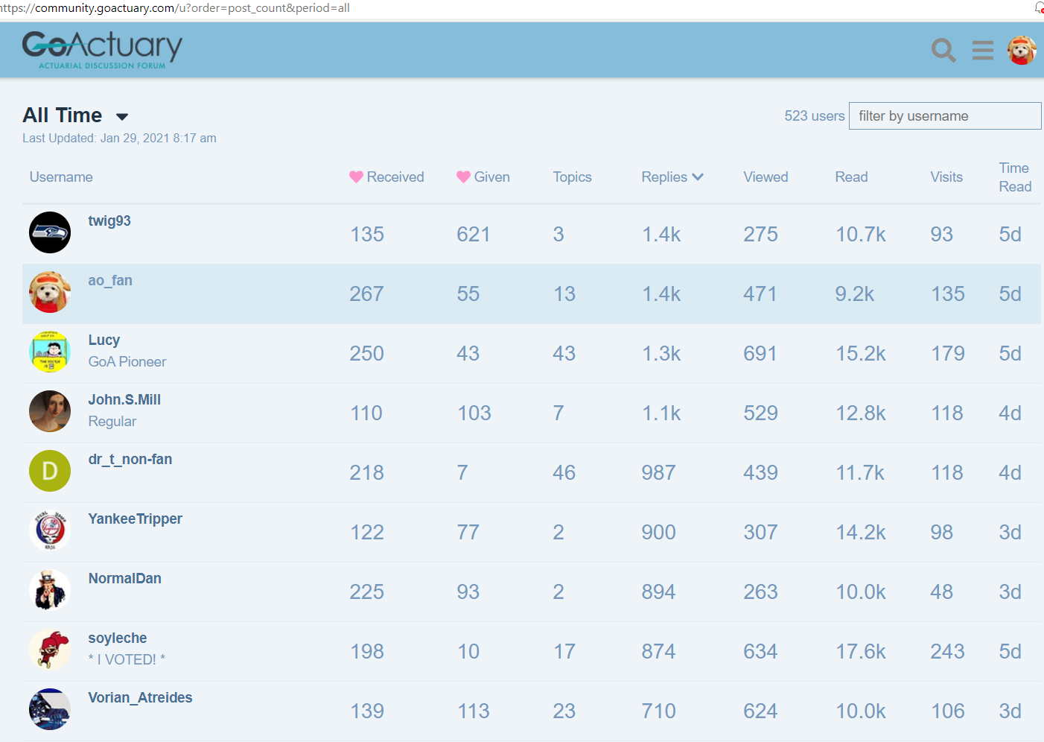This screenshot has height=742, width=1044.
Task: Open the hamburger menu icon
Action: pos(983,50)
